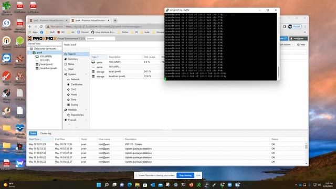Switch to the Cluster log tab
Viewport: 336px width, 189px height.
tap(46, 133)
